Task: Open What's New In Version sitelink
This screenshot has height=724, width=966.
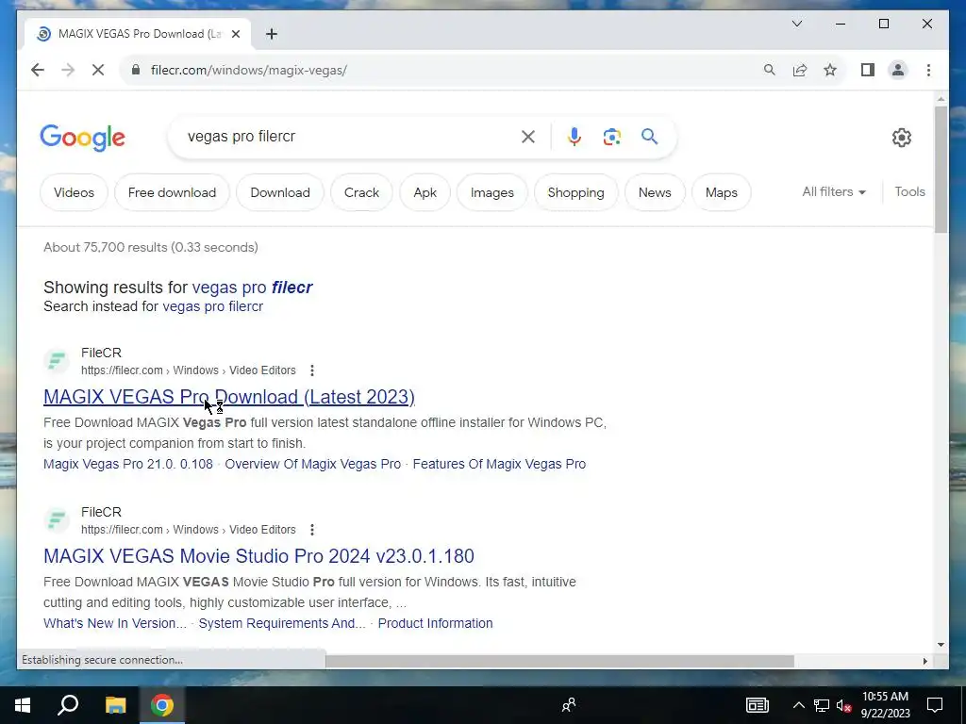Action: click(115, 624)
